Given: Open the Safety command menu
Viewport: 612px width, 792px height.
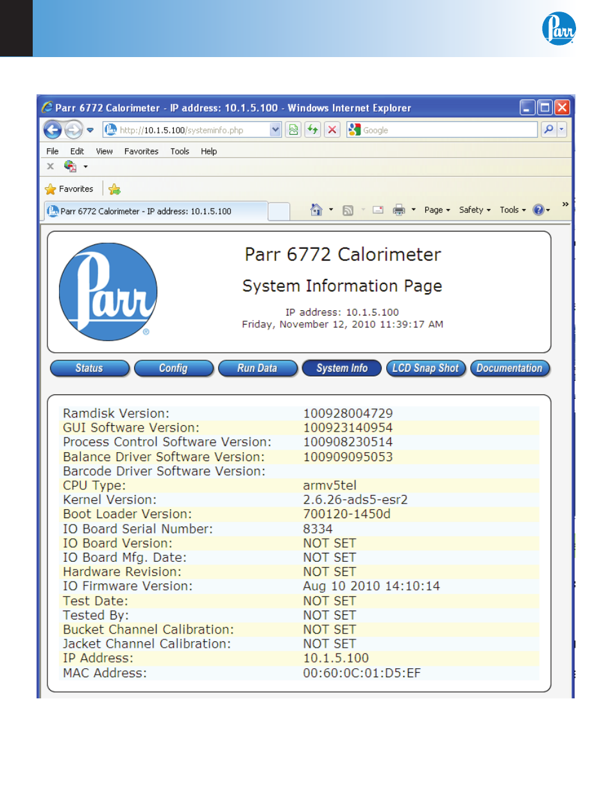Looking at the screenshot, I should (x=475, y=210).
